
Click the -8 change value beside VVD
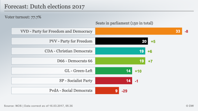click(x=186, y=32)
